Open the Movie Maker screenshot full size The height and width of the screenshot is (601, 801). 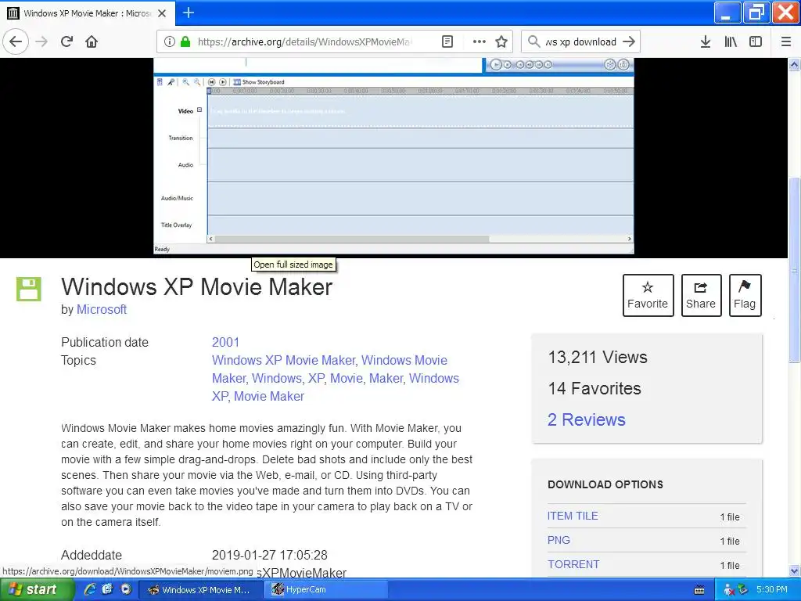(x=394, y=156)
